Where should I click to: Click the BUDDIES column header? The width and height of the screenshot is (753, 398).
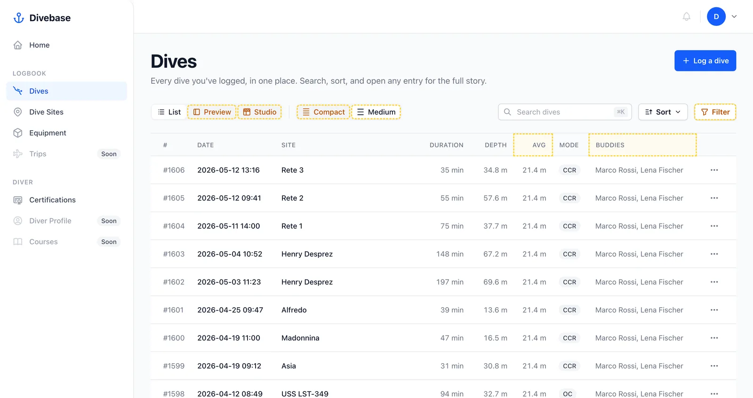click(642, 145)
